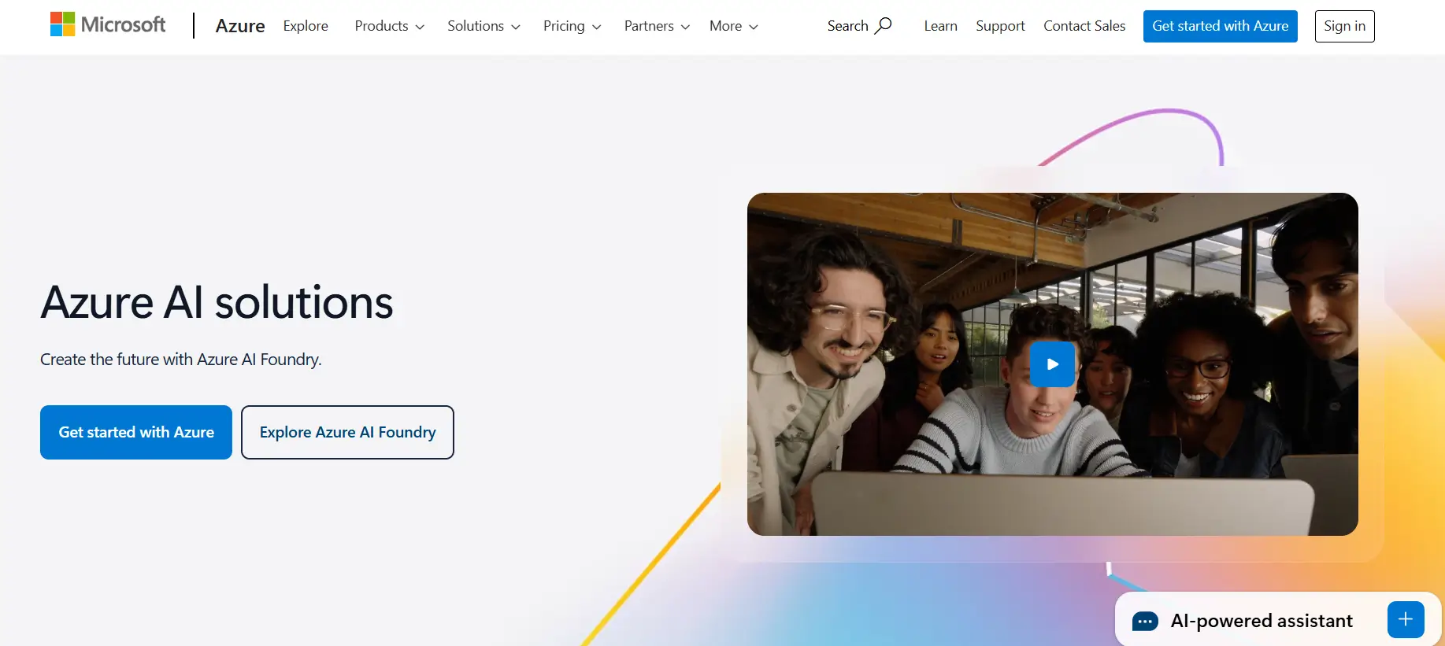Click the search magnifier icon
This screenshot has height=646, width=1445.
click(x=884, y=25)
